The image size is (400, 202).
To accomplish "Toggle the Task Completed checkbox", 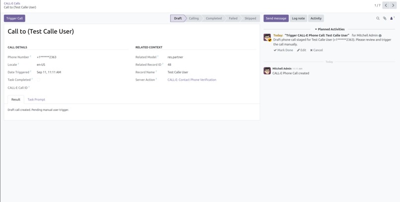I will pos(38,80).
